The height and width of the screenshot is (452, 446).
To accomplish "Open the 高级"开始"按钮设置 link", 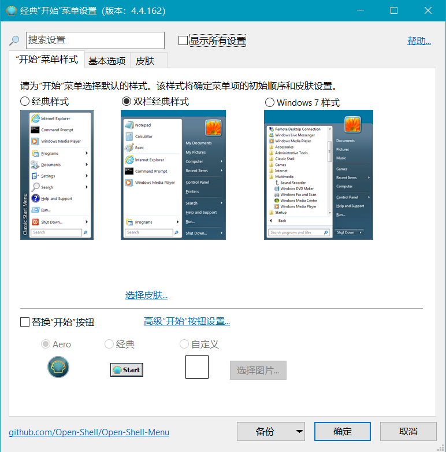I will point(187,321).
